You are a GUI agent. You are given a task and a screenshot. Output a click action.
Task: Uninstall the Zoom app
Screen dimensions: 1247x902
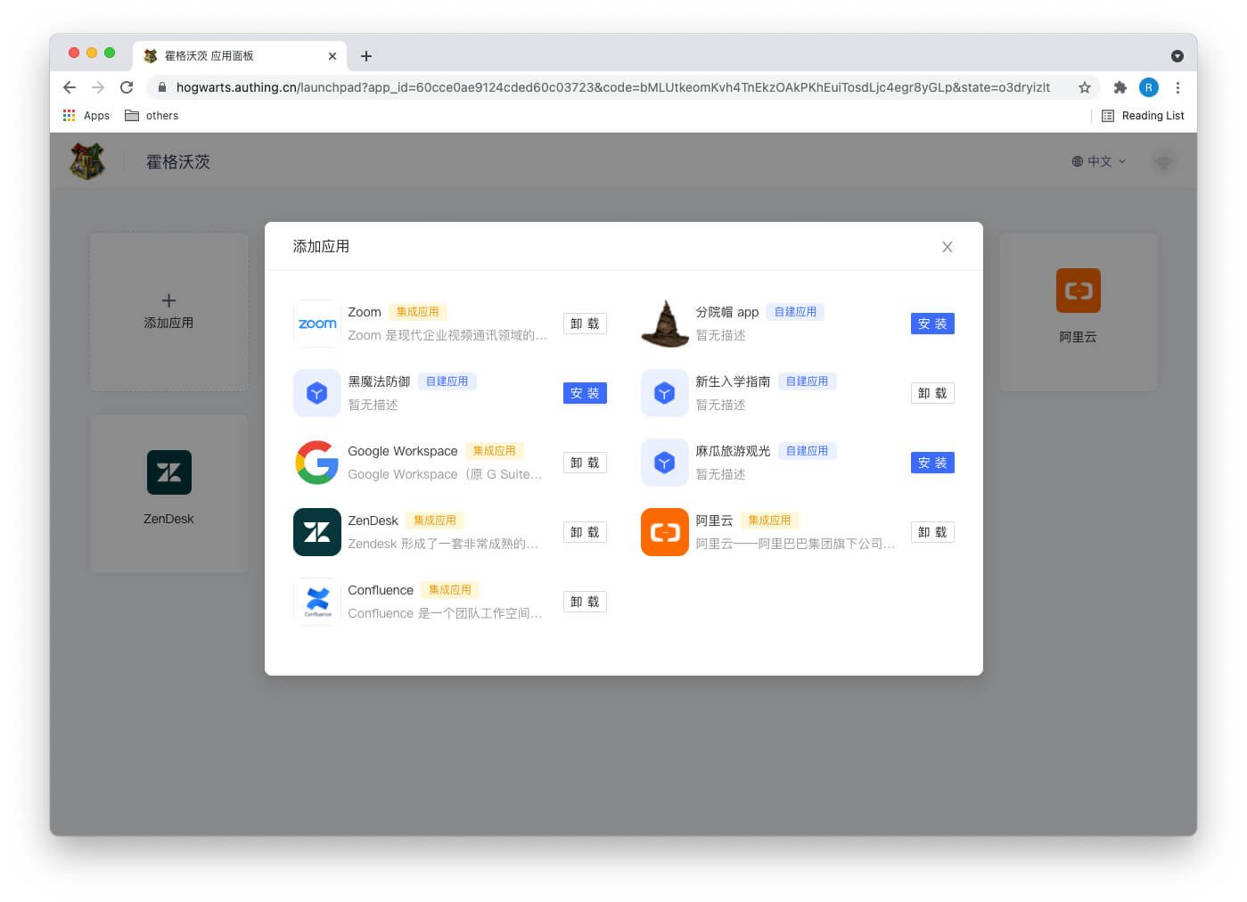585,324
